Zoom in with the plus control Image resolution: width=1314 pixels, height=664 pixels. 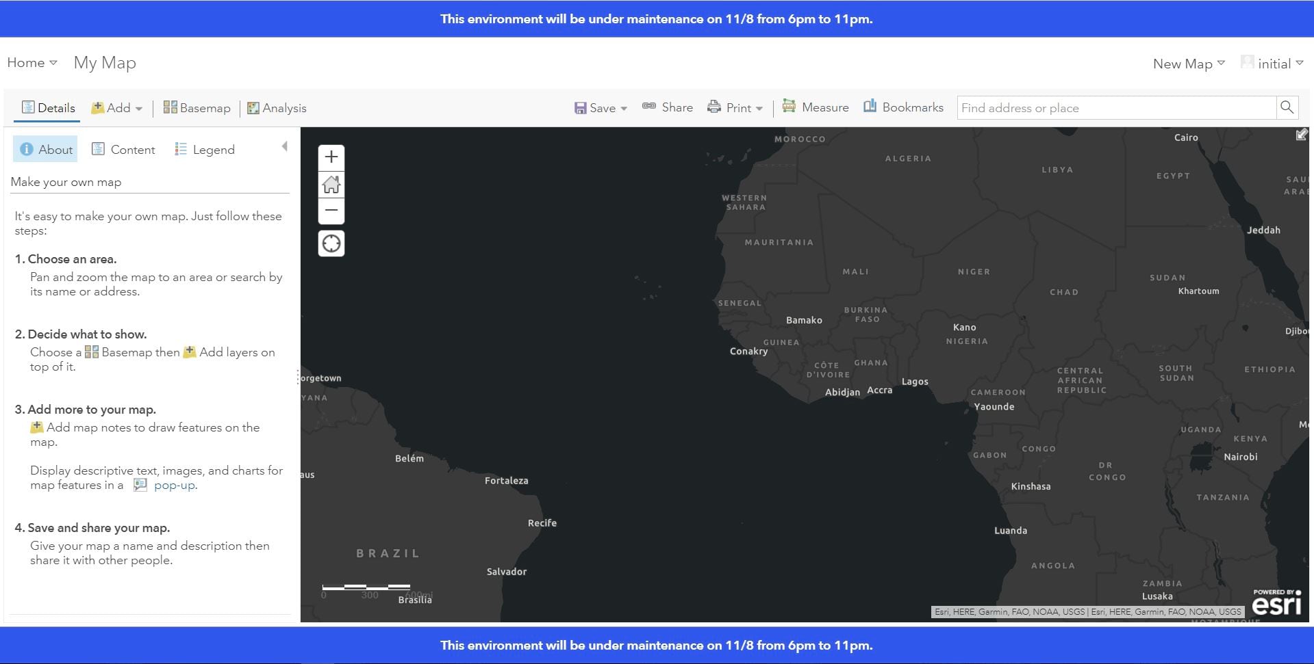click(x=331, y=157)
